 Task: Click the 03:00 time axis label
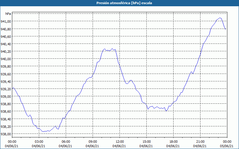point(39,142)
